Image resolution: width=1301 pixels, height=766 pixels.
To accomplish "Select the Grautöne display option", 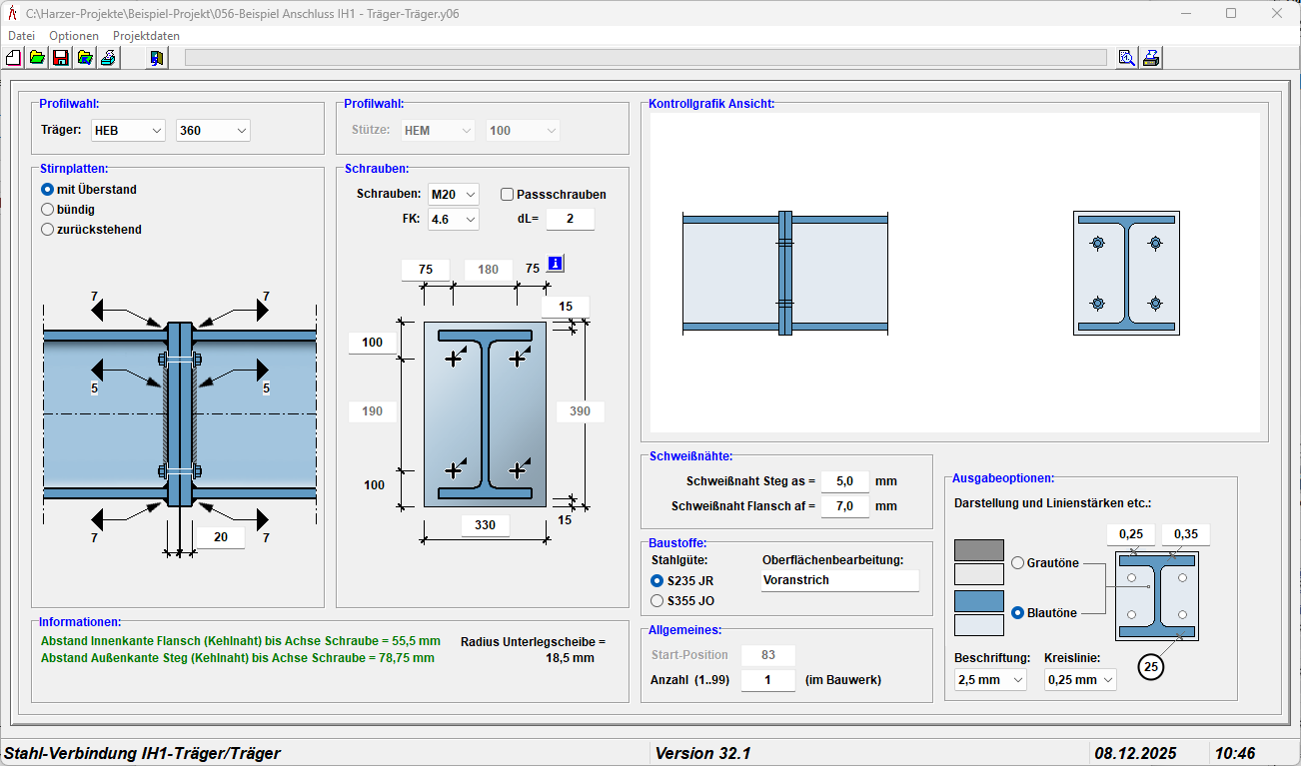I will 1018,563.
